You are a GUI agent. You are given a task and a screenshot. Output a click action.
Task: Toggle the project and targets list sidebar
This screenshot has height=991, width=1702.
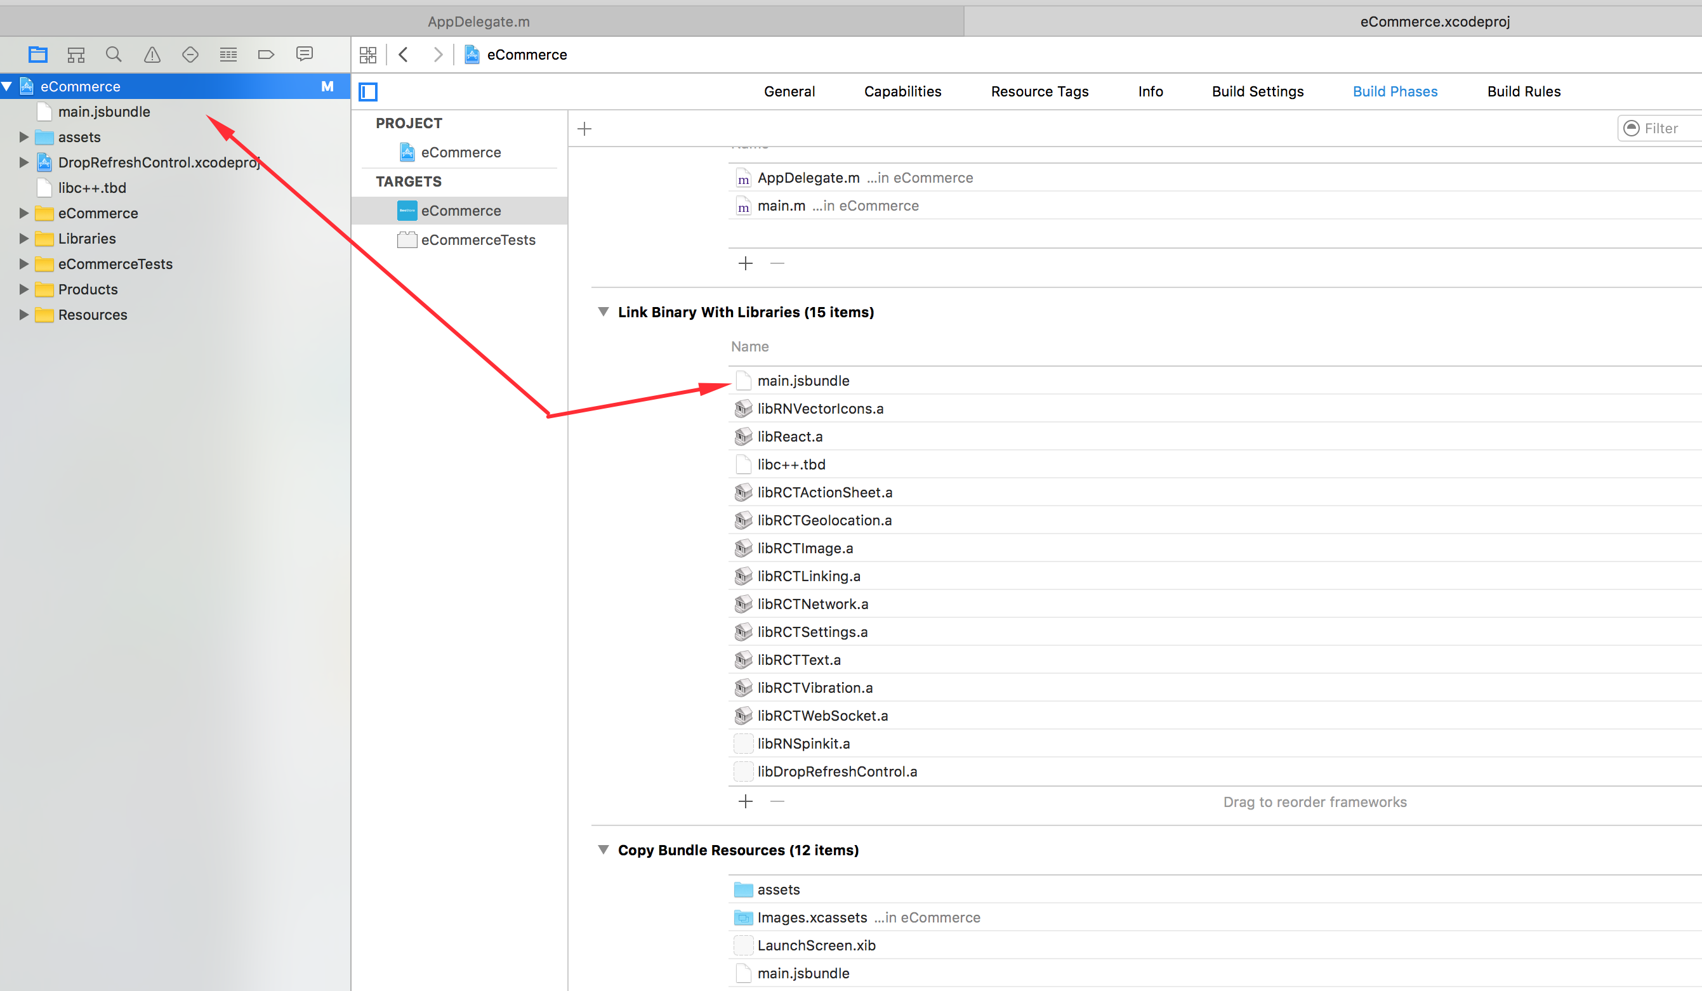click(368, 91)
